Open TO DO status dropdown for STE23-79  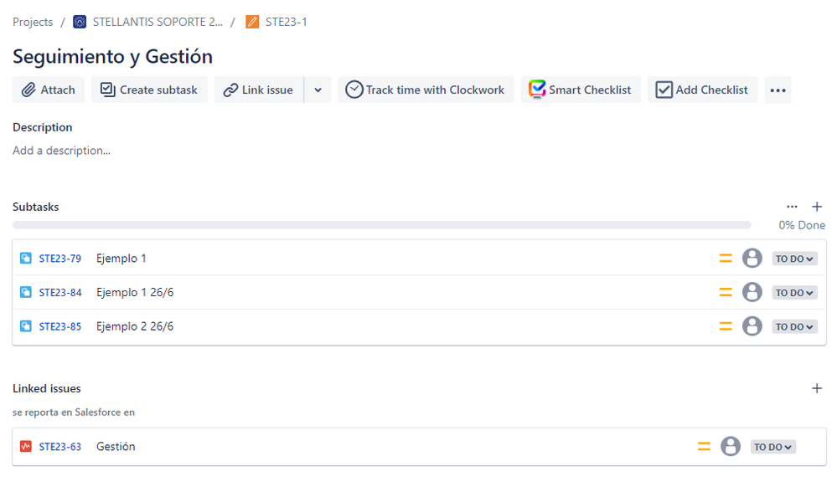point(794,259)
